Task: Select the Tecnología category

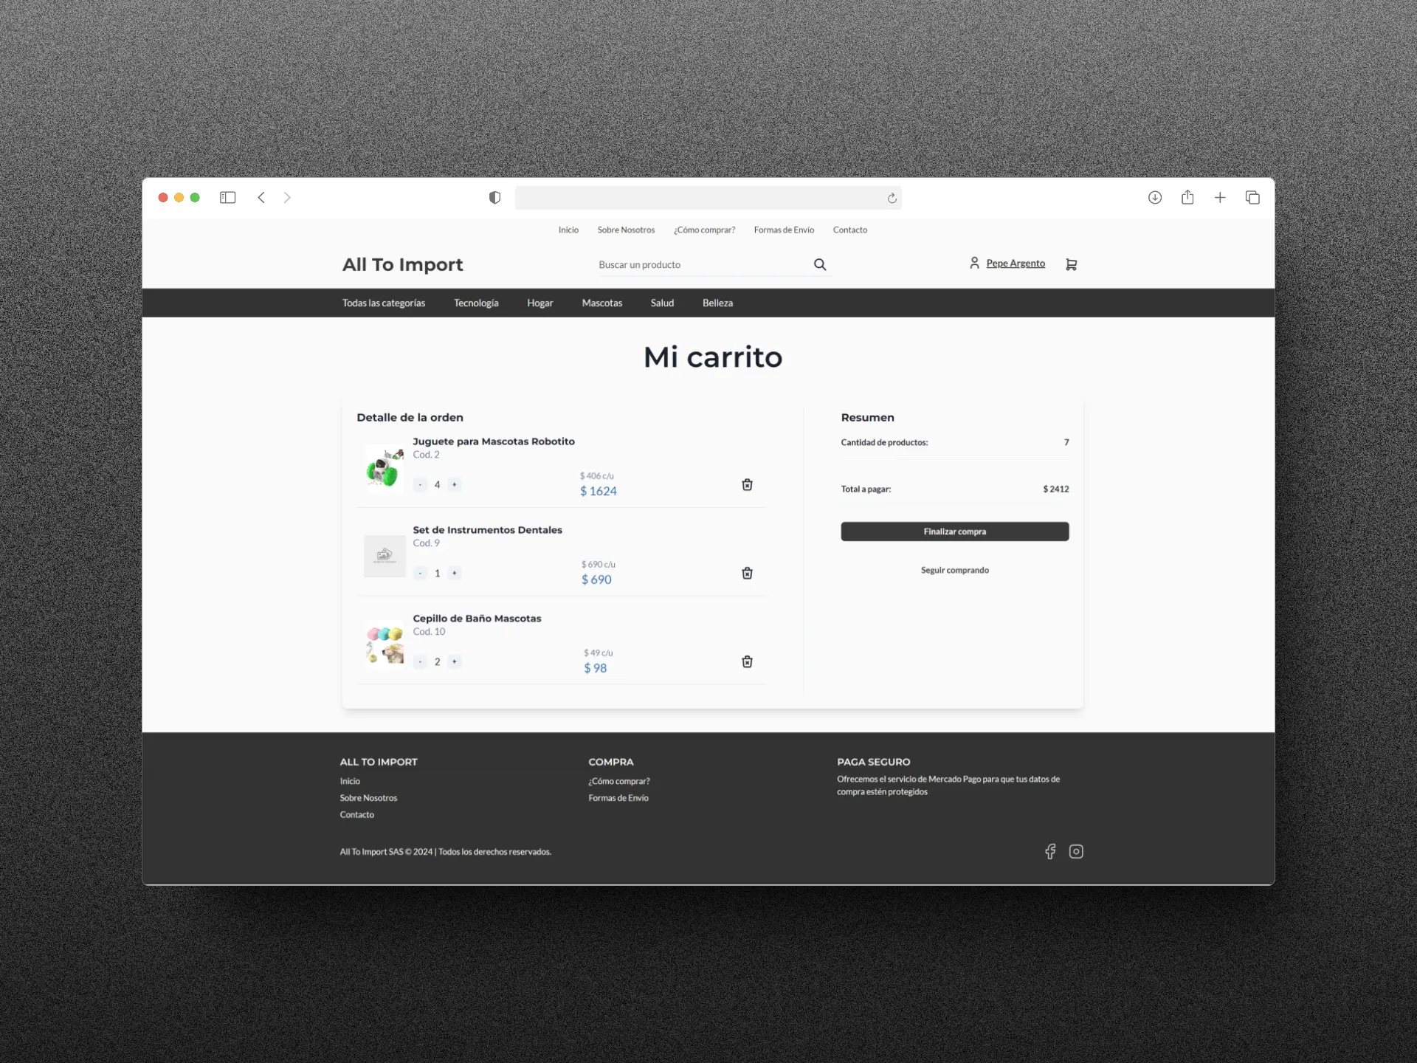Action: [x=476, y=303]
